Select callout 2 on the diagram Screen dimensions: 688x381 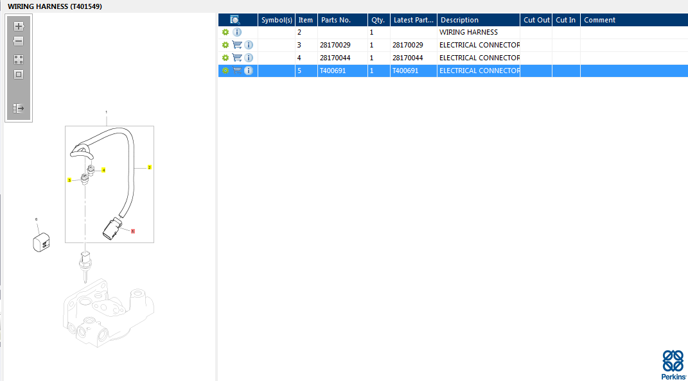pos(149,167)
